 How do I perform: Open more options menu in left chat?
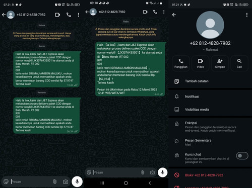pos(79,15)
